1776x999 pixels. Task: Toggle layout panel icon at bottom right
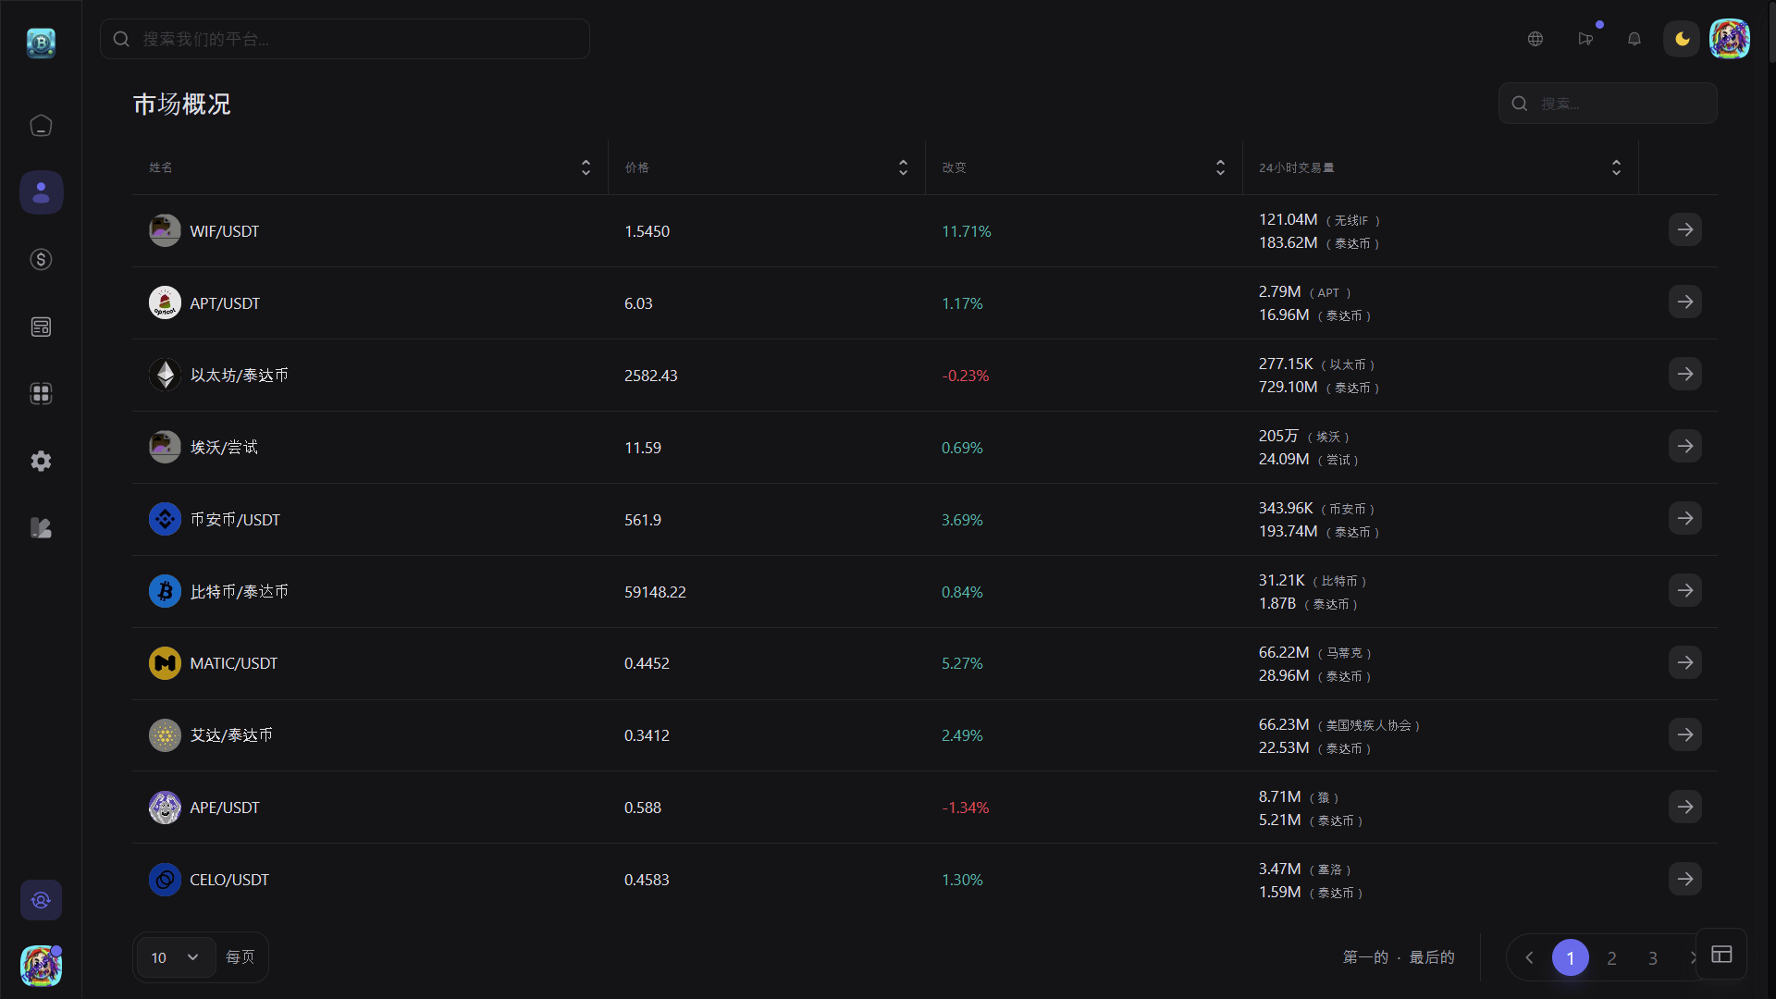[x=1721, y=955]
